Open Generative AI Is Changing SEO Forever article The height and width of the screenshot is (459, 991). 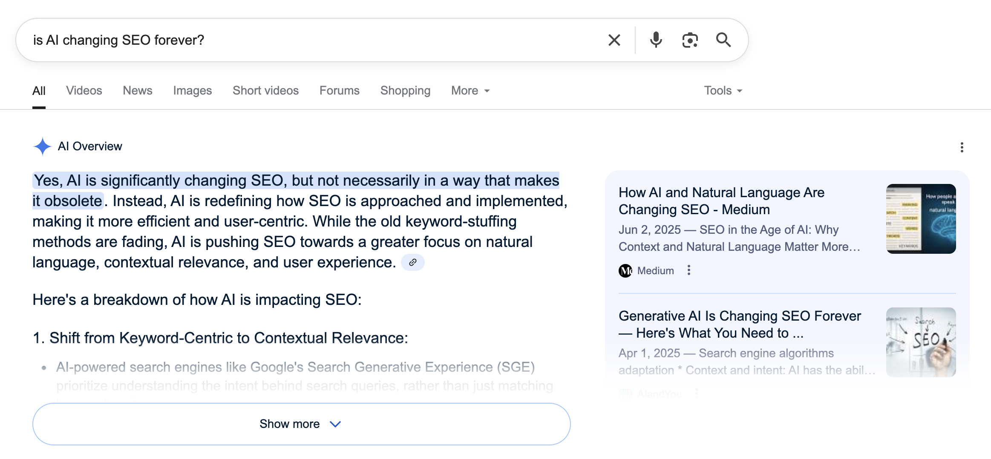[739, 324]
